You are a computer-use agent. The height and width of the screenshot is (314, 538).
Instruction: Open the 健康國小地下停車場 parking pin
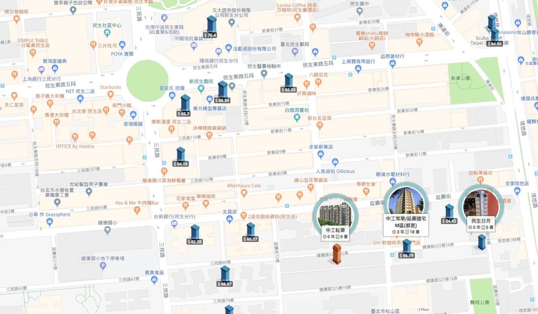(103, 266)
